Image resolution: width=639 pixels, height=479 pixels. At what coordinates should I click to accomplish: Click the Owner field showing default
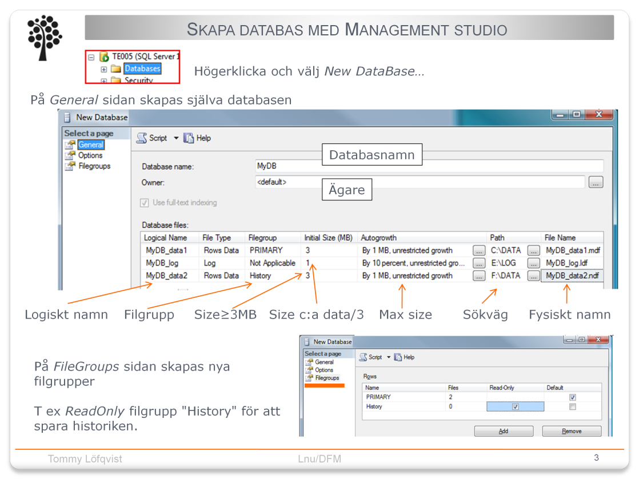tap(420, 182)
